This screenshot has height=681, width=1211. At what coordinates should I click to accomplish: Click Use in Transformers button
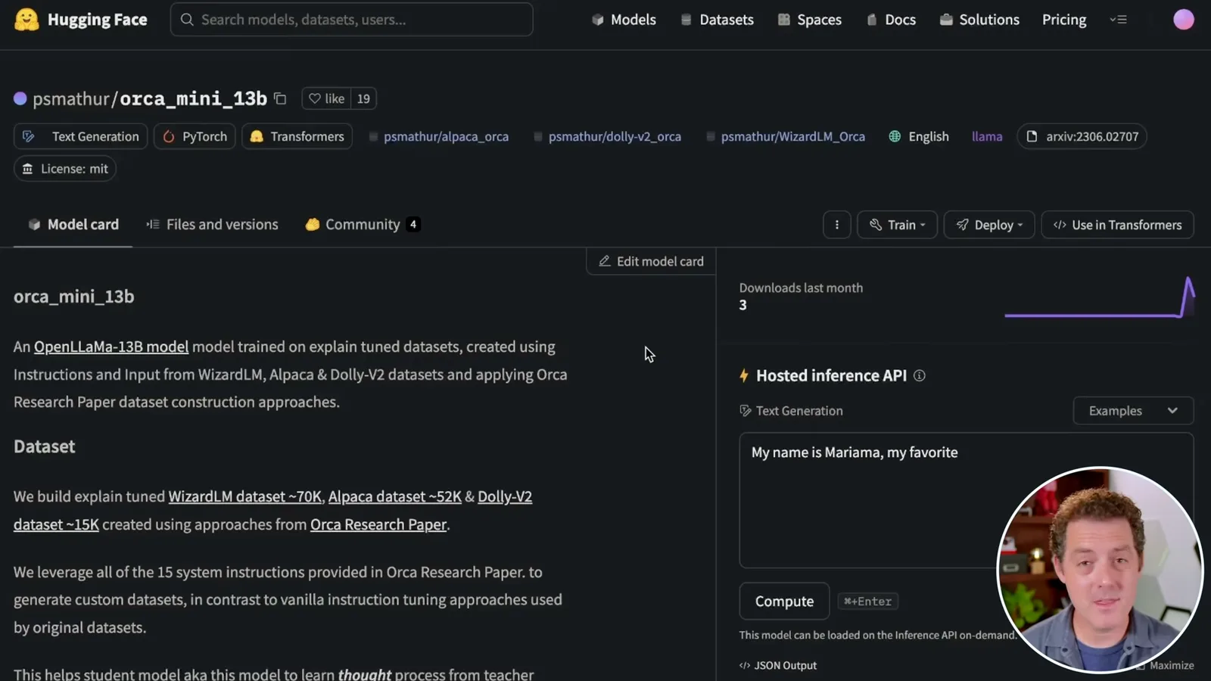click(x=1117, y=225)
